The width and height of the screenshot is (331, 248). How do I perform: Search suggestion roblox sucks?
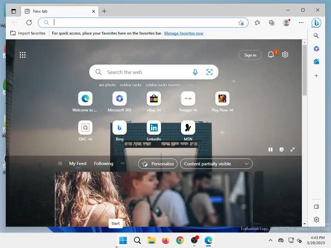[x=131, y=85]
